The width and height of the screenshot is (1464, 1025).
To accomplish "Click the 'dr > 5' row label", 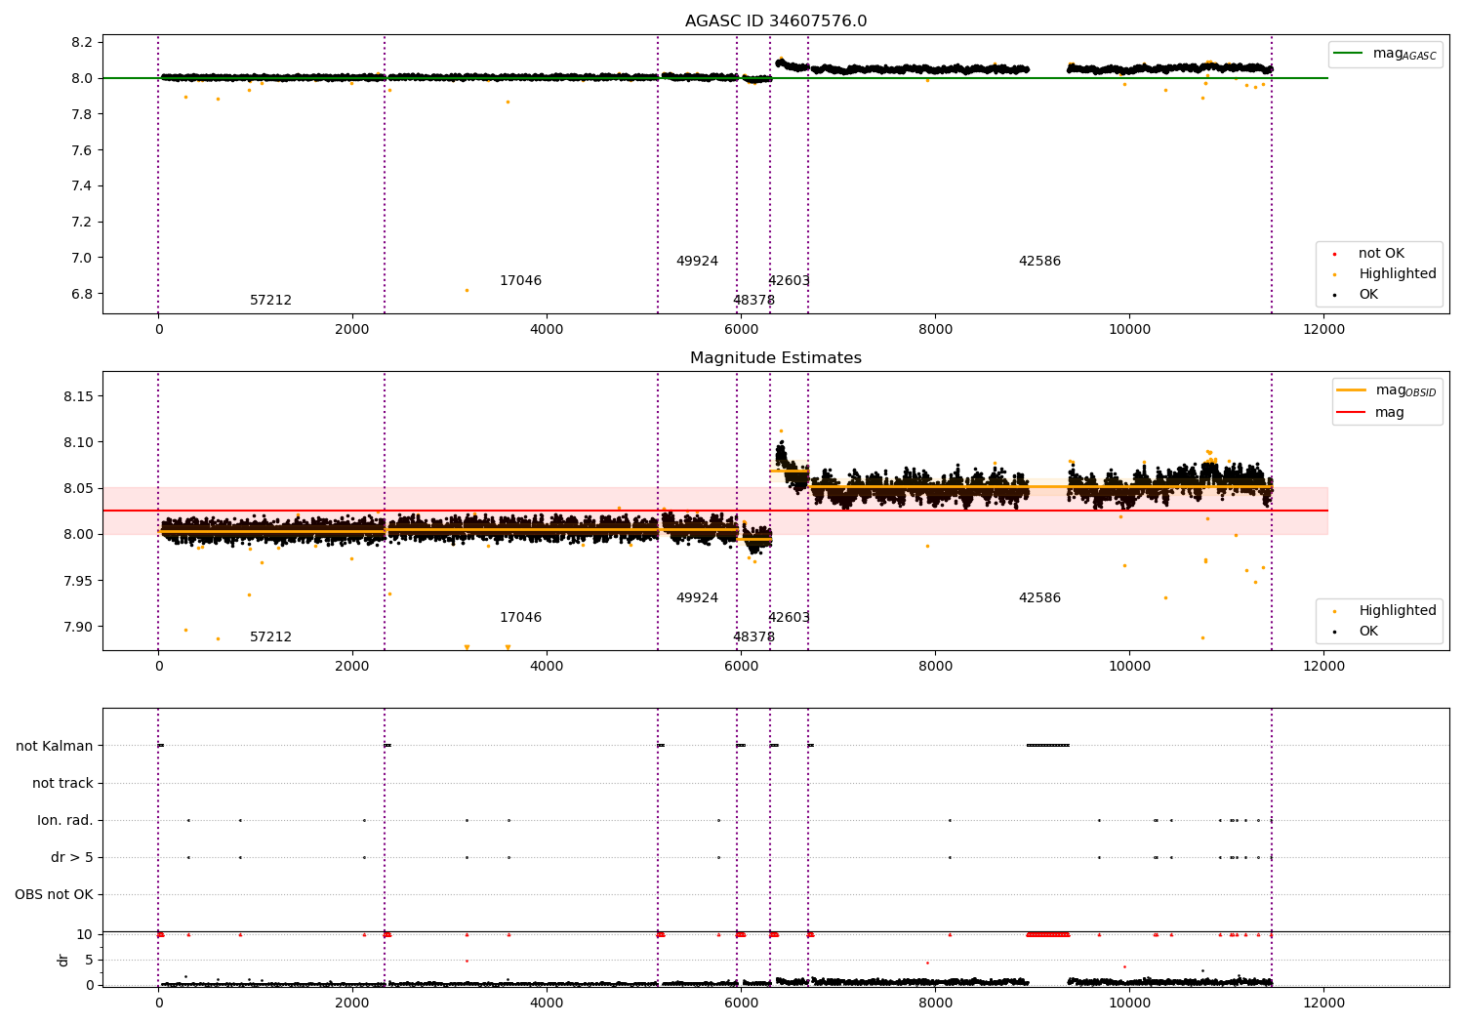I will tap(72, 858).
